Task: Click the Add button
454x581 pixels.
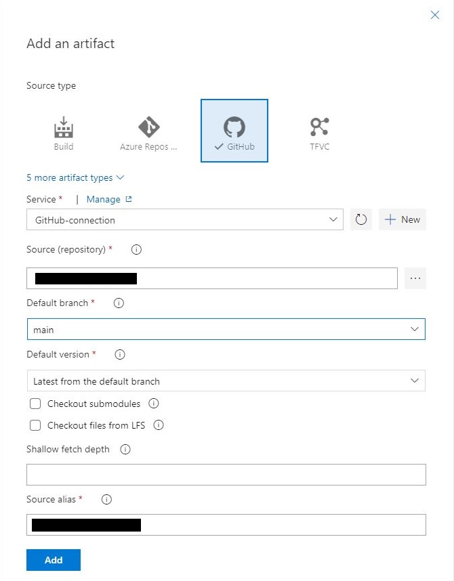Action: coord(54,560)
